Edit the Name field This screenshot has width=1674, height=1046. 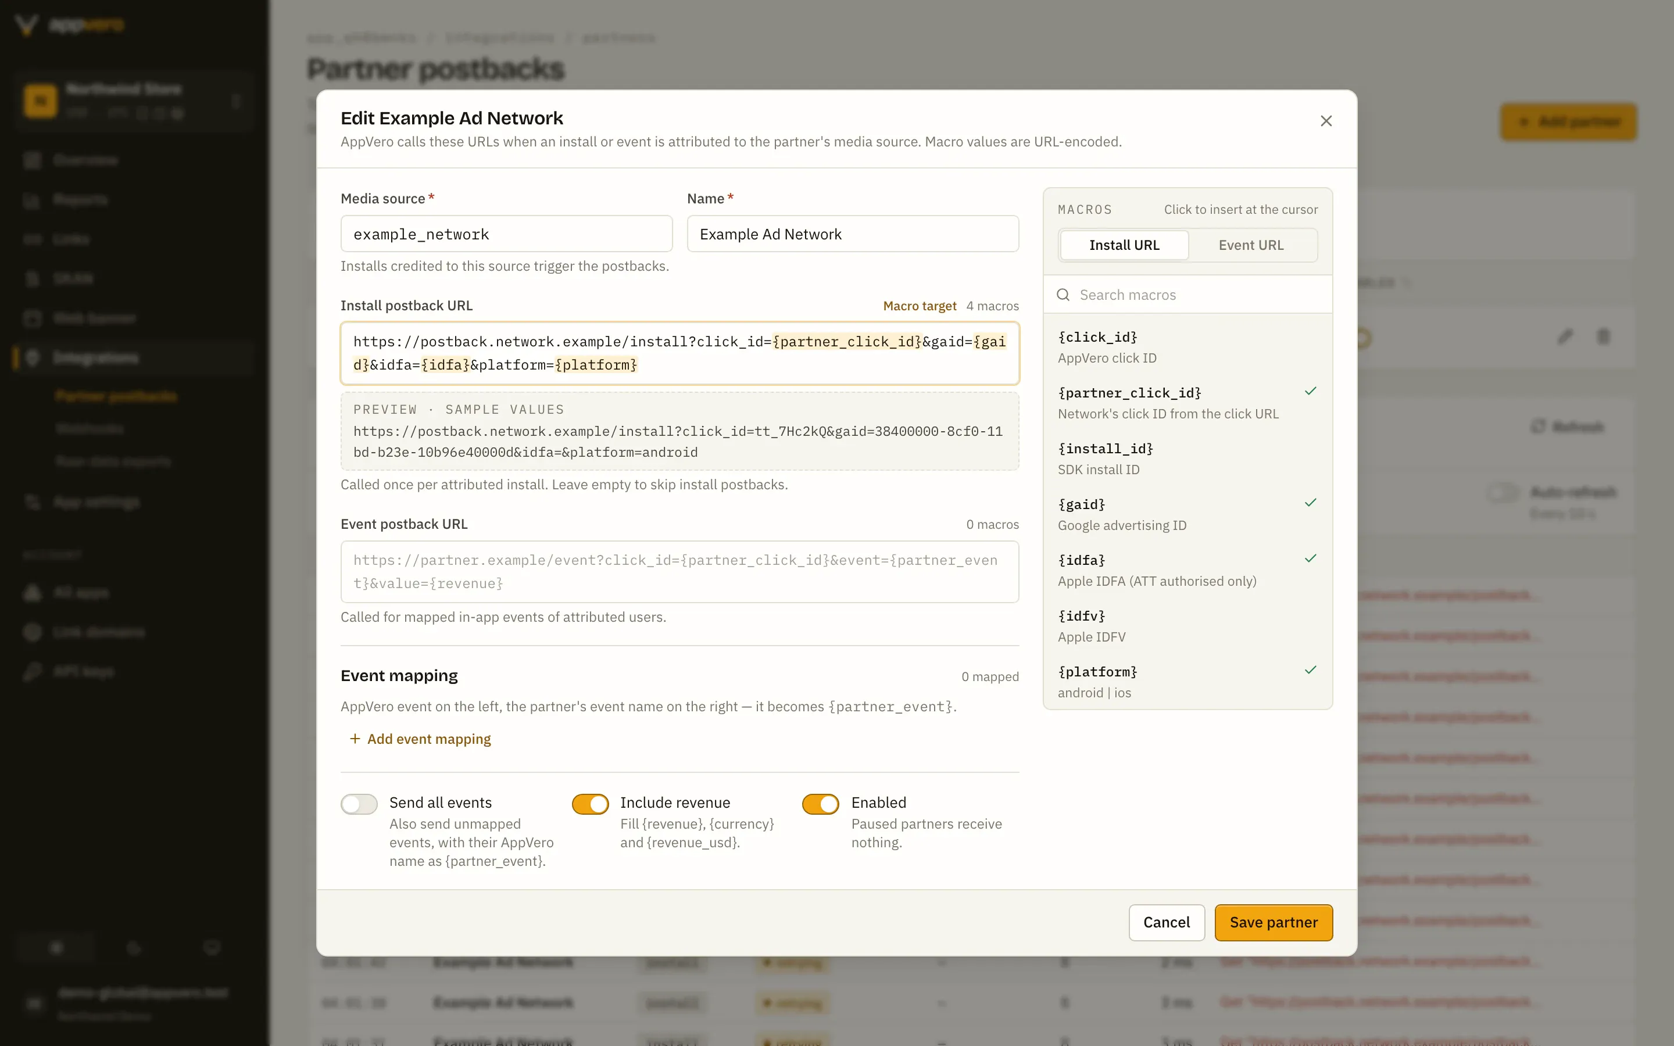point(853,234)
